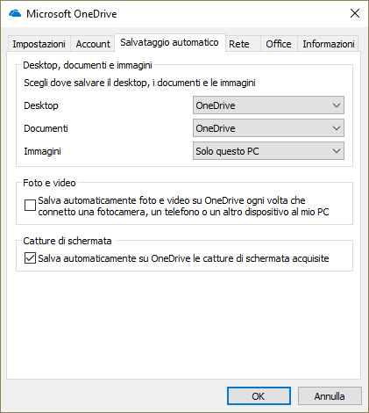Expand the Immagini dropdown set to Solo questo PC

(x=268, y=151)
